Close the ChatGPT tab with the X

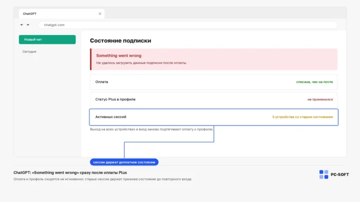pyautogui.click(x=100, y=14)
